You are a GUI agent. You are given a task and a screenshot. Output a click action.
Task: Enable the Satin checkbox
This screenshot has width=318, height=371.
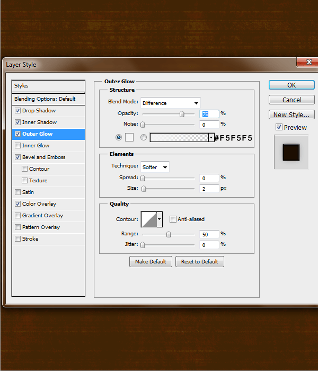click(x=17, y=192)
